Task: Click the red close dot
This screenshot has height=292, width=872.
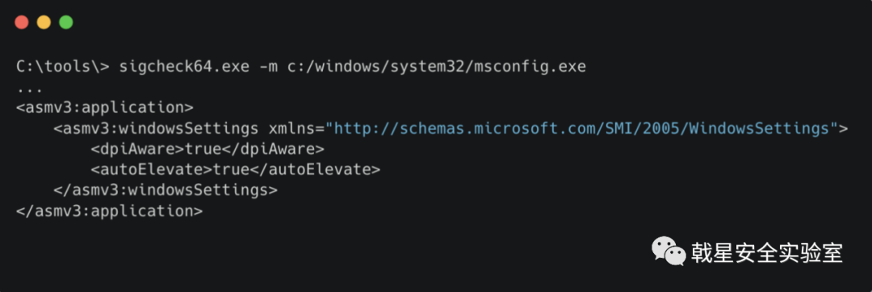Action: [22, 23]
